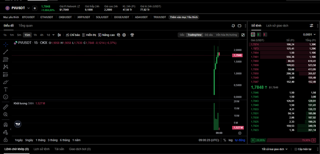
Task: Switch to Tổng quan tab
Action: click(x=26, y=26)
